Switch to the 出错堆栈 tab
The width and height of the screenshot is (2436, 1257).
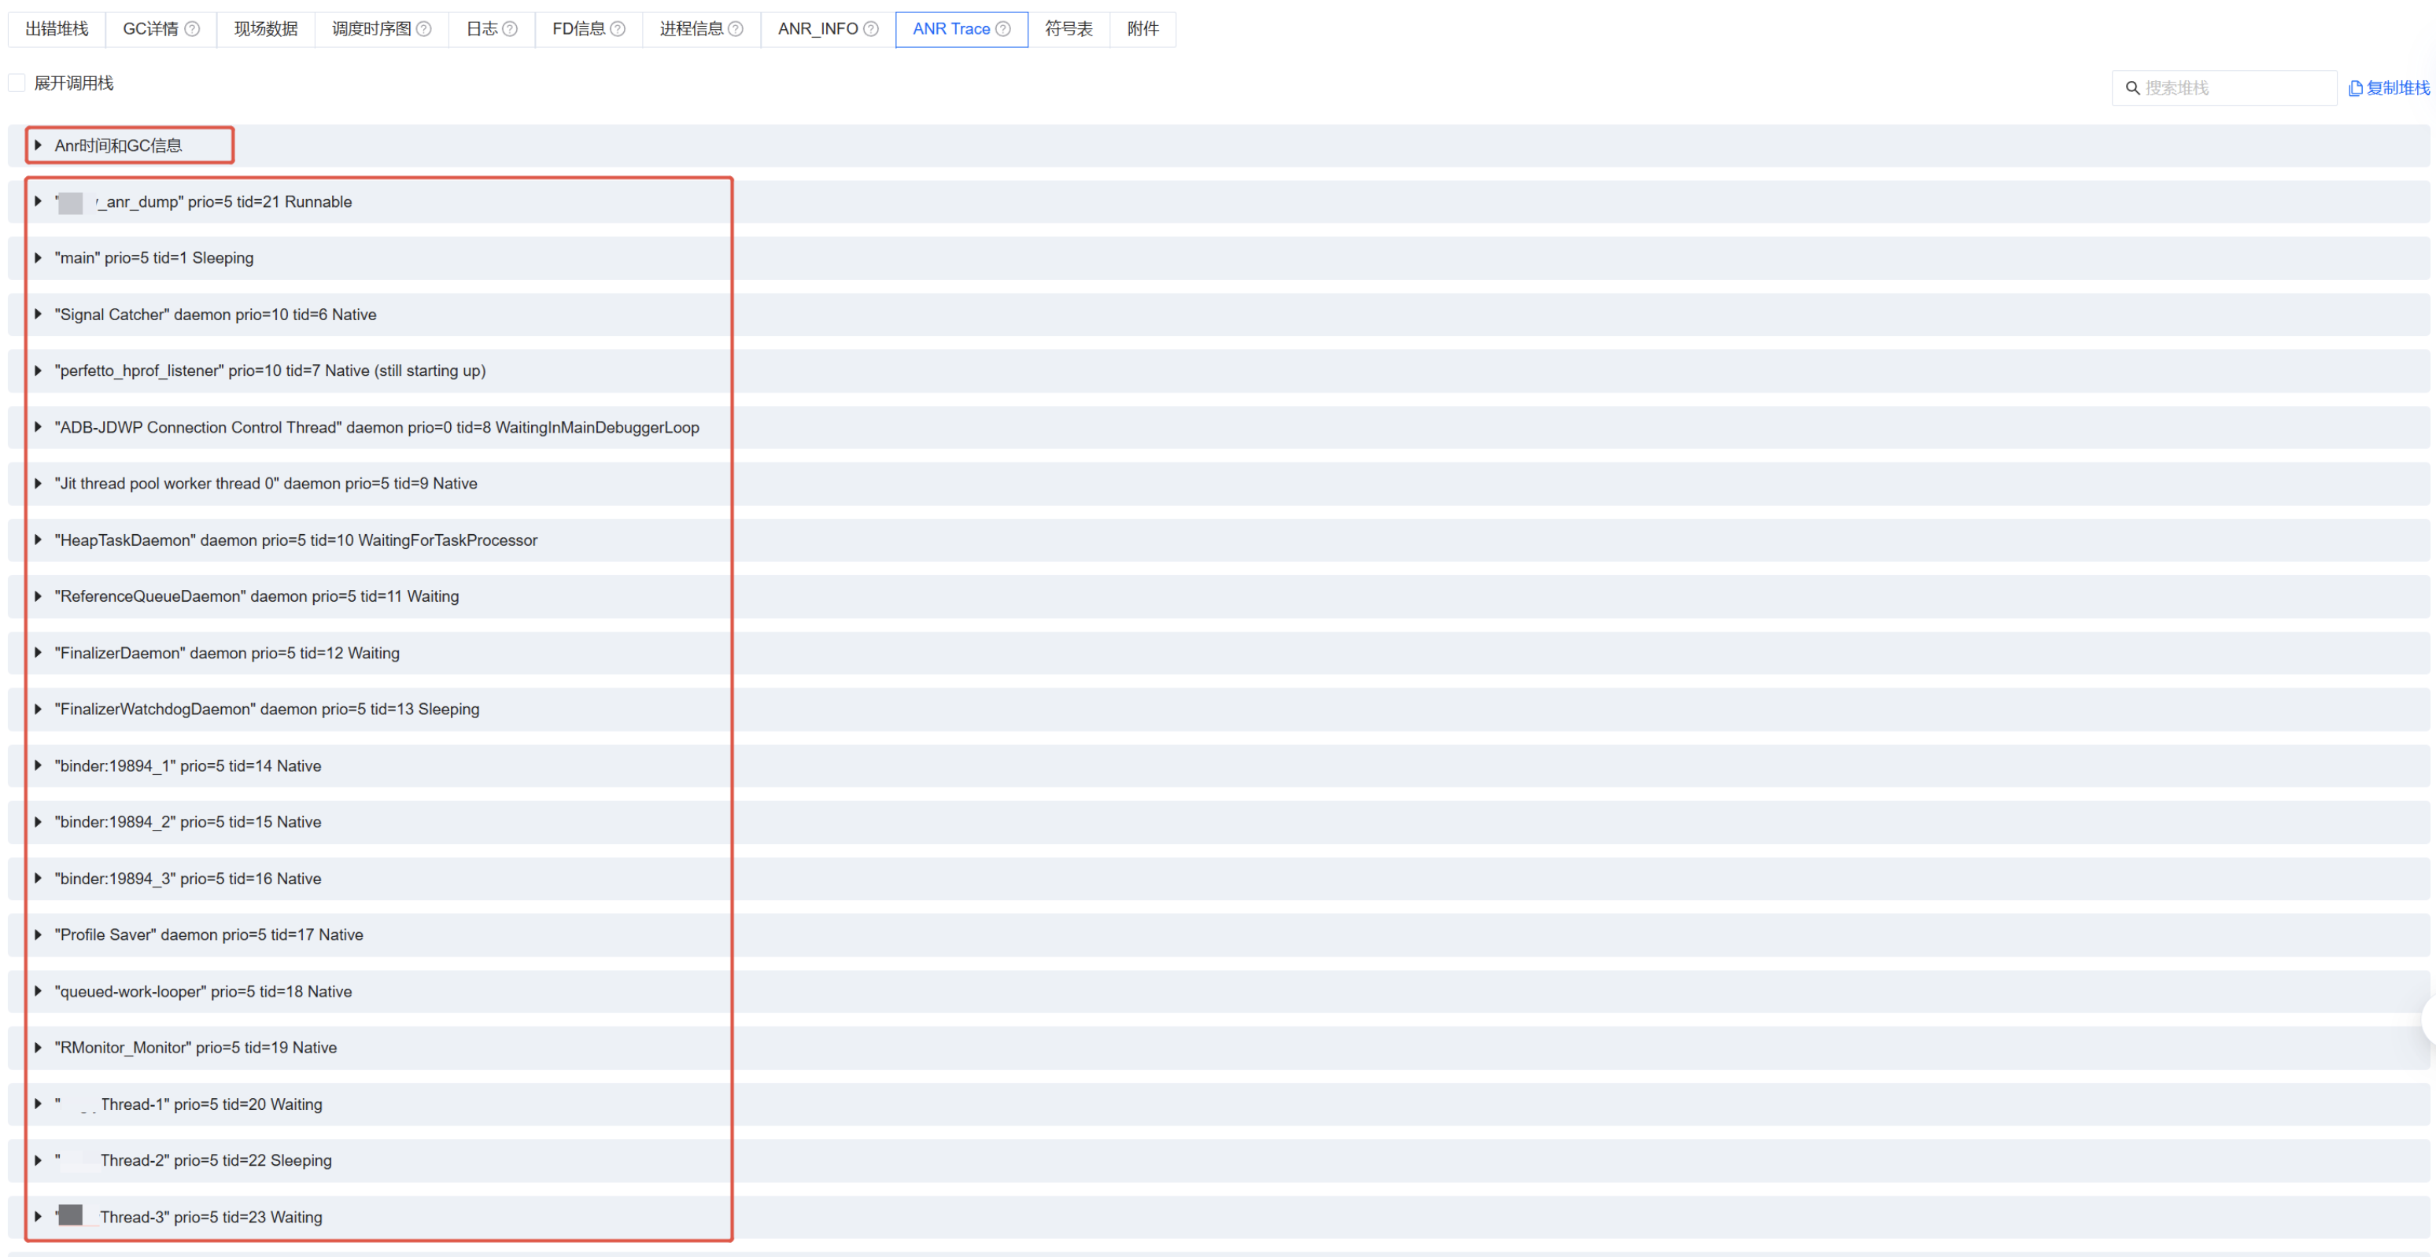tap(57, 29)
